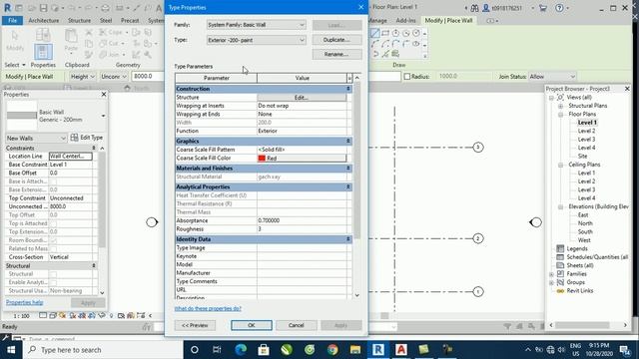Open Microsoft Edge from the taskbar
This screenshot has height=359, width=639.
(x=241, y=350)
